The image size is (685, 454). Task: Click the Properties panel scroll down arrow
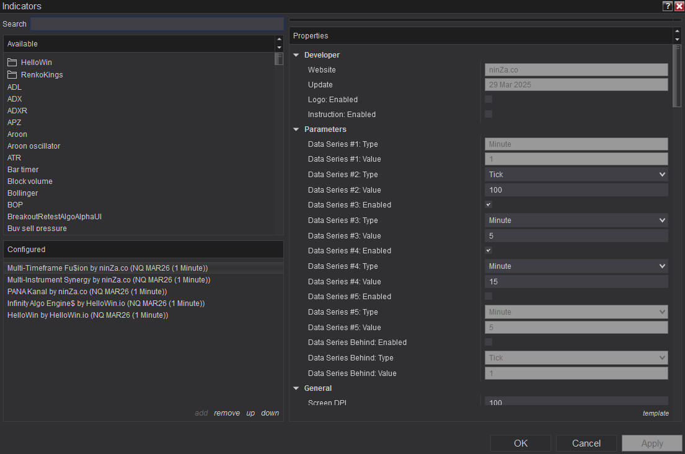676,40
